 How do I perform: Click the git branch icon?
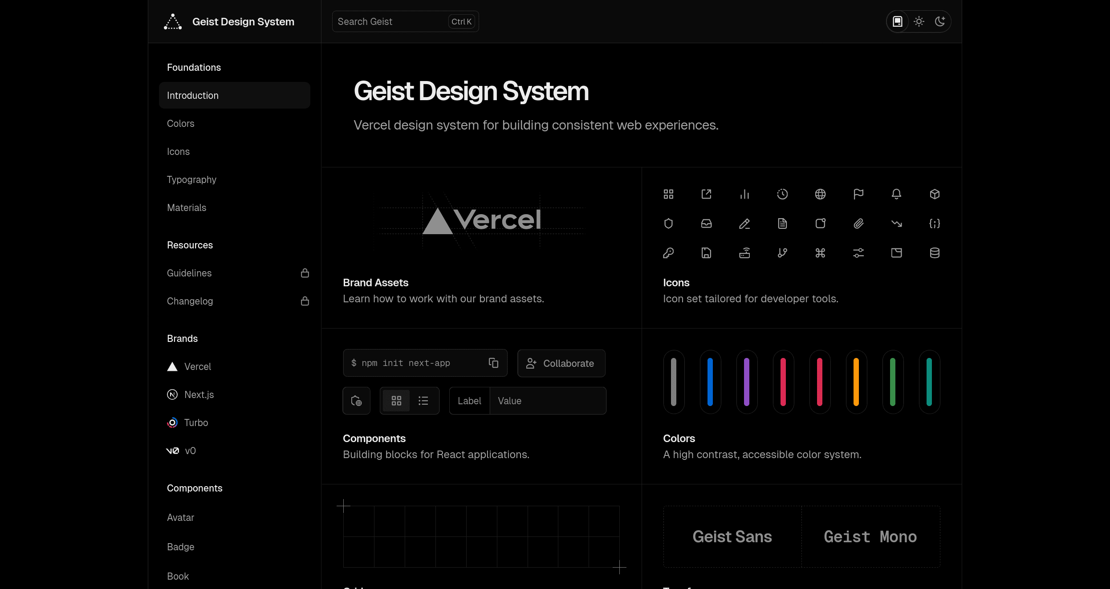pos(782,253)
